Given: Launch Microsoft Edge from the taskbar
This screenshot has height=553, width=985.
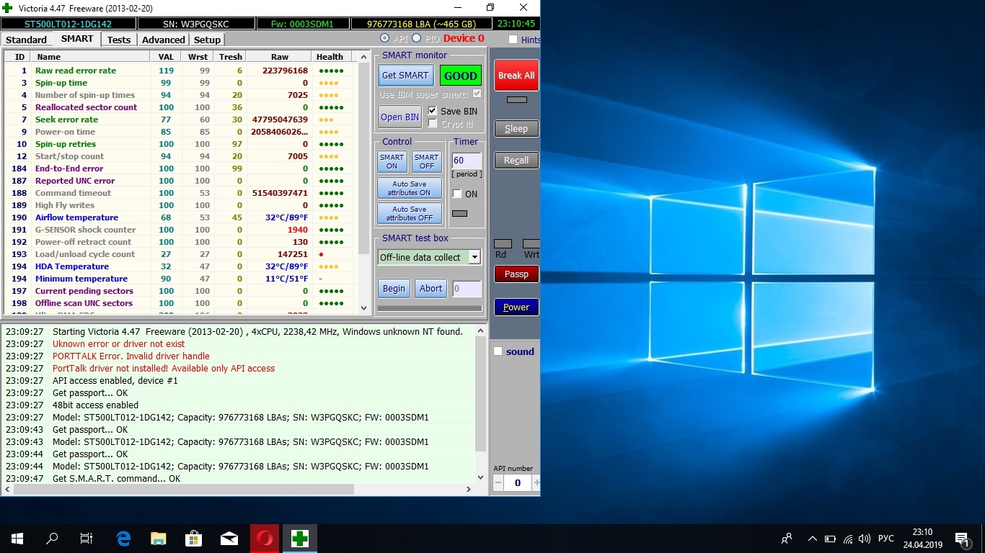Looking at the screenshot, I should point(123,539).
